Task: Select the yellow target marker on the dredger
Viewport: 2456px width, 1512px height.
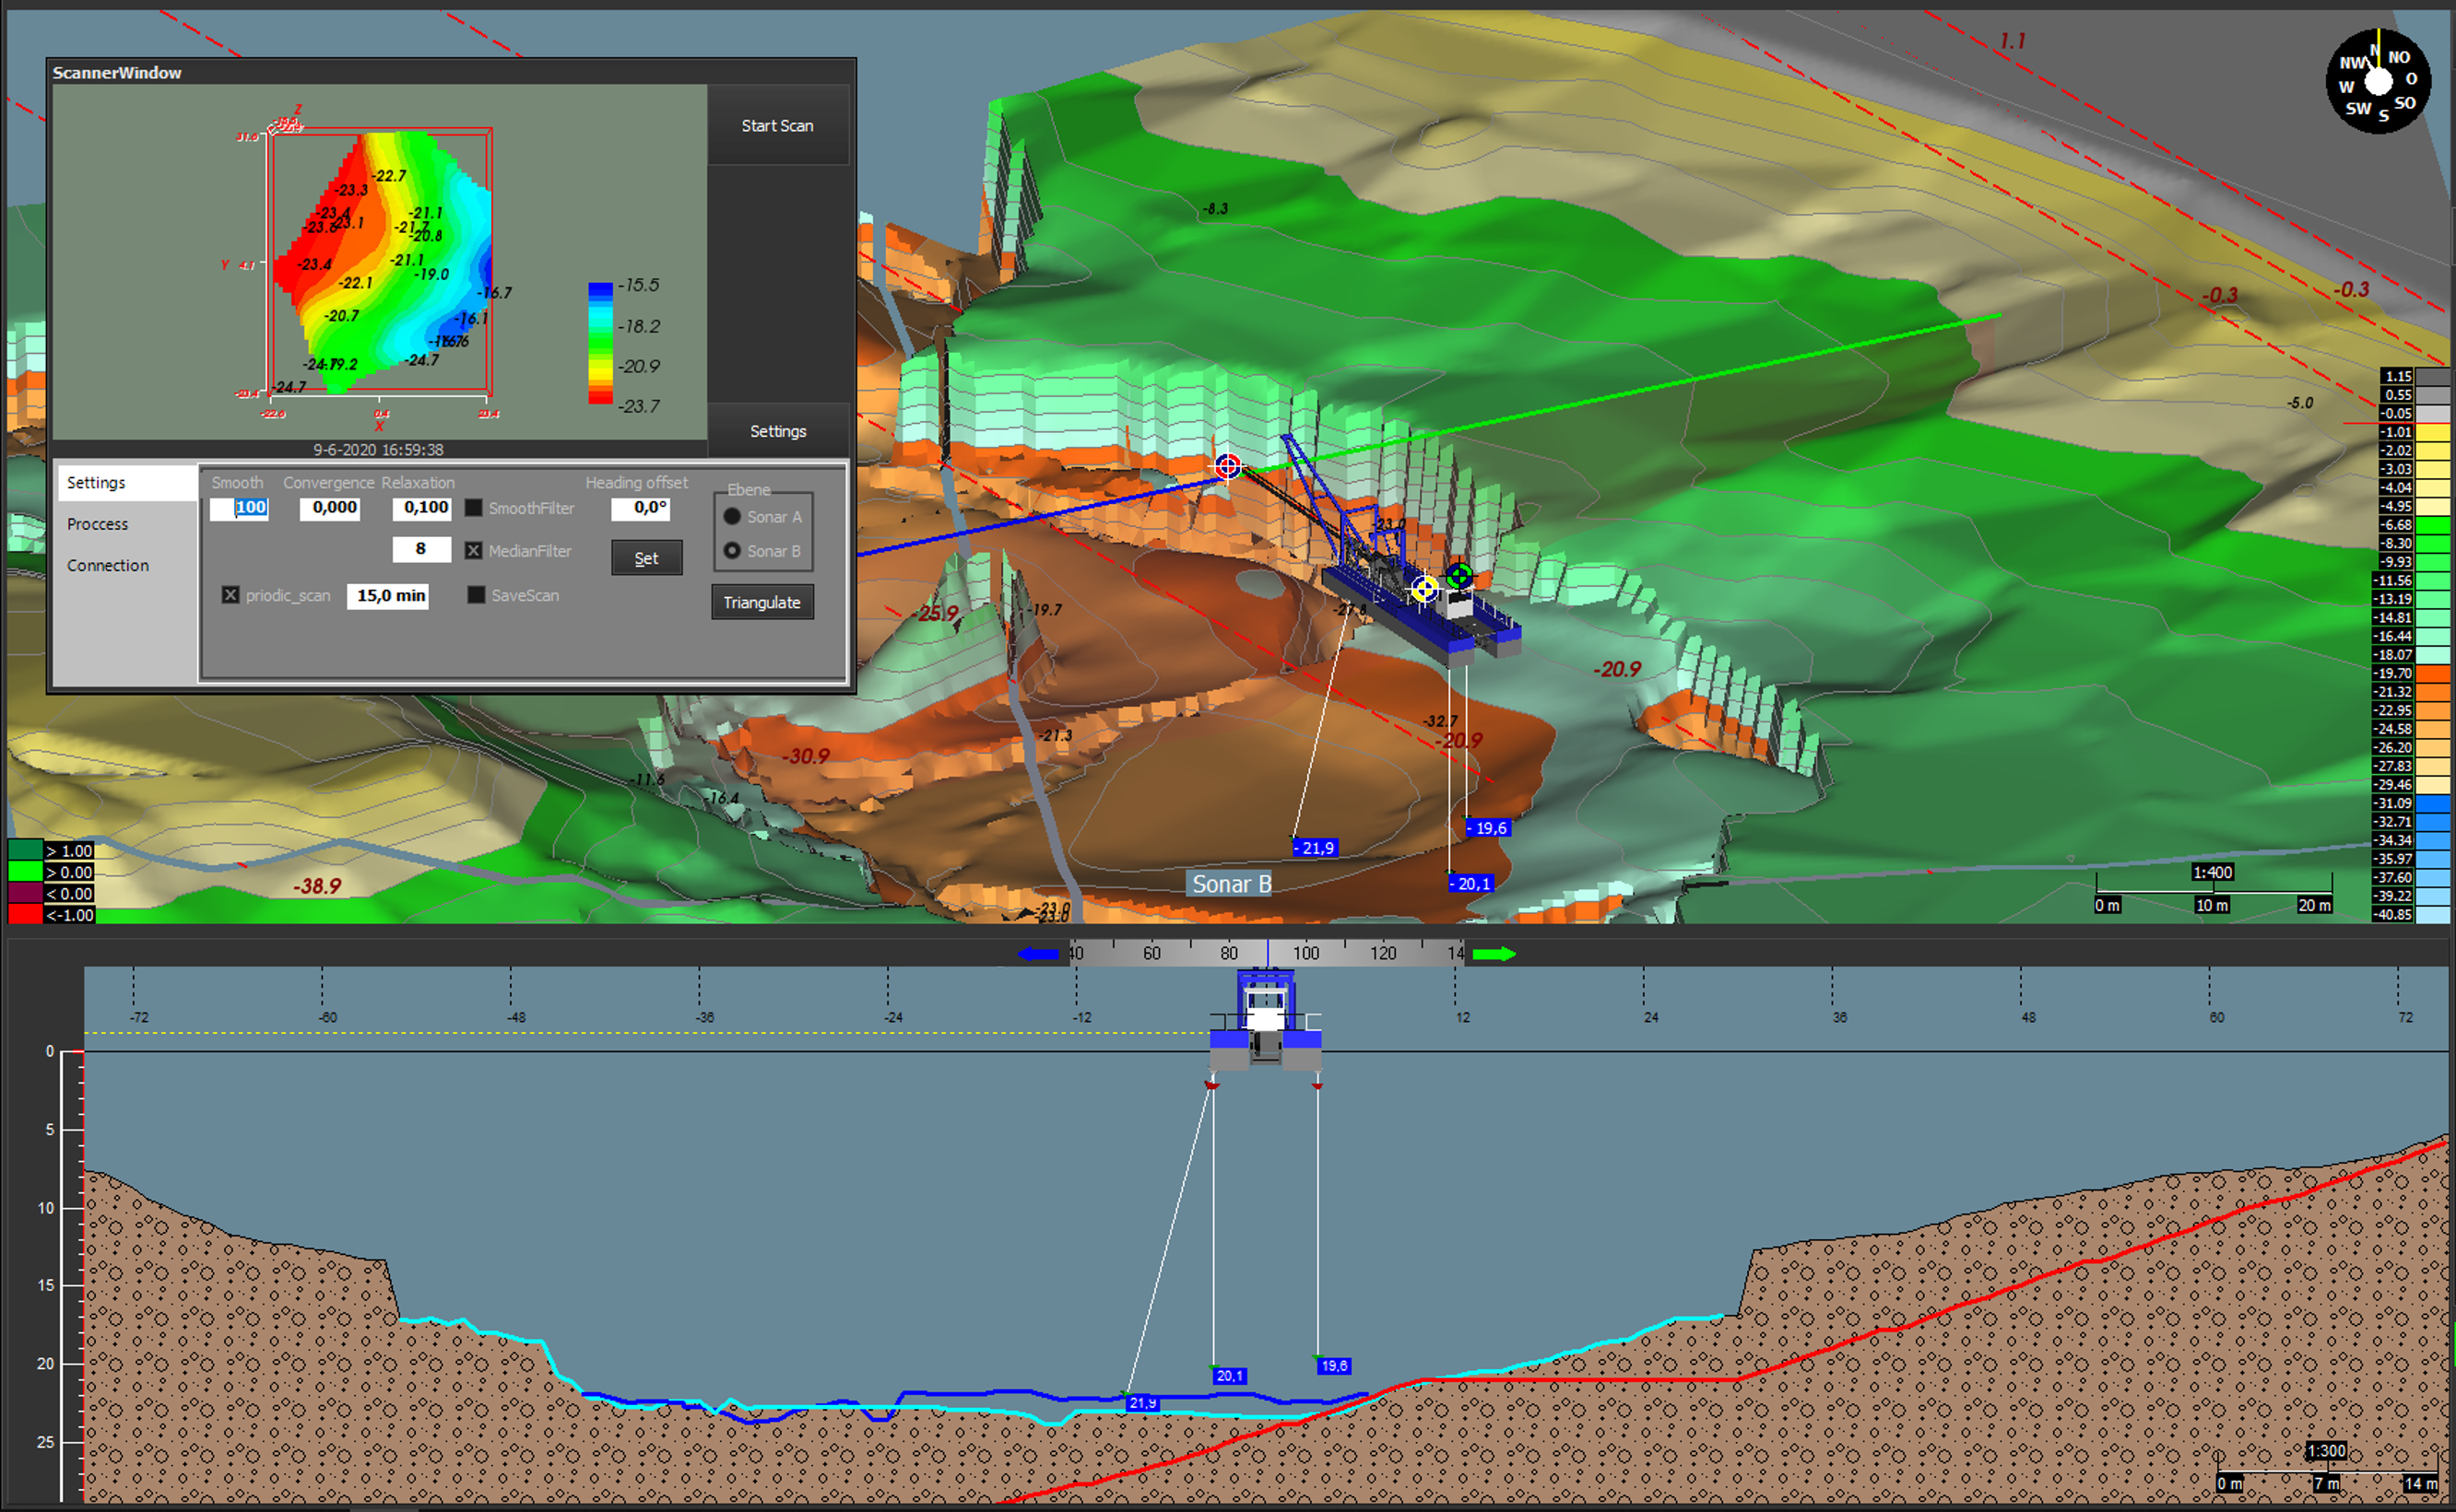Action: 1424,589
